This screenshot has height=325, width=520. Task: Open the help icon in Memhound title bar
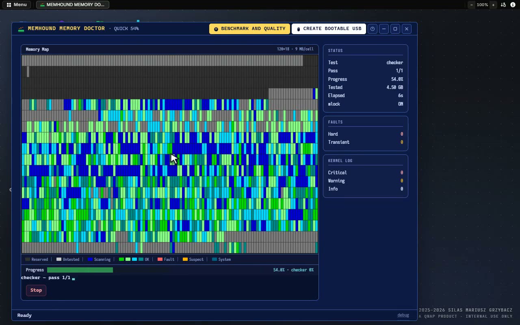pyautogui.click(x=373, y=29)
